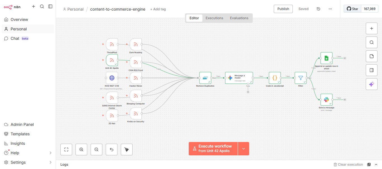The width and height of the screenshot is (382, 169).
Task: Open the Execute workflow trigger dropdown arrow
Action: point(244,149)
